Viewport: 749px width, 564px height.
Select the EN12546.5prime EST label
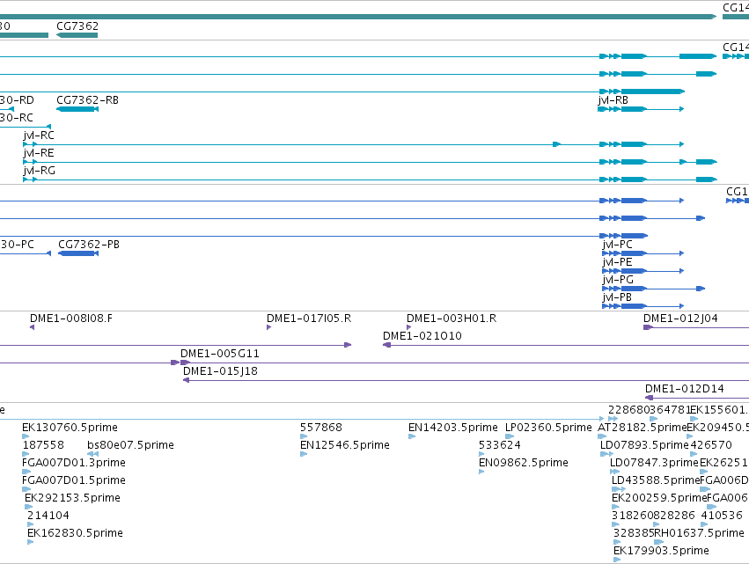(x=345, y=445)
